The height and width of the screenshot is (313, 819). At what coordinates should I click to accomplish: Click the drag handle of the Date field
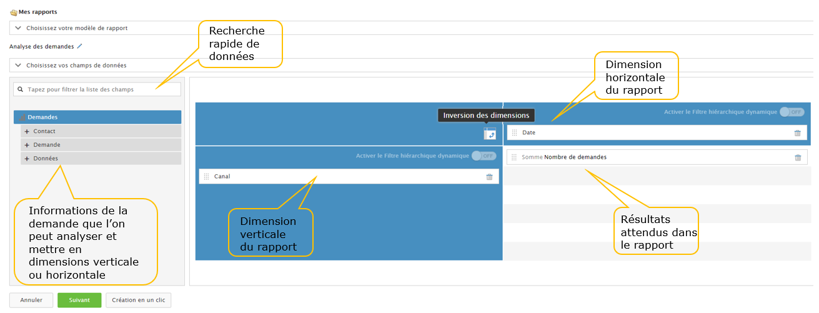point(515,133)
